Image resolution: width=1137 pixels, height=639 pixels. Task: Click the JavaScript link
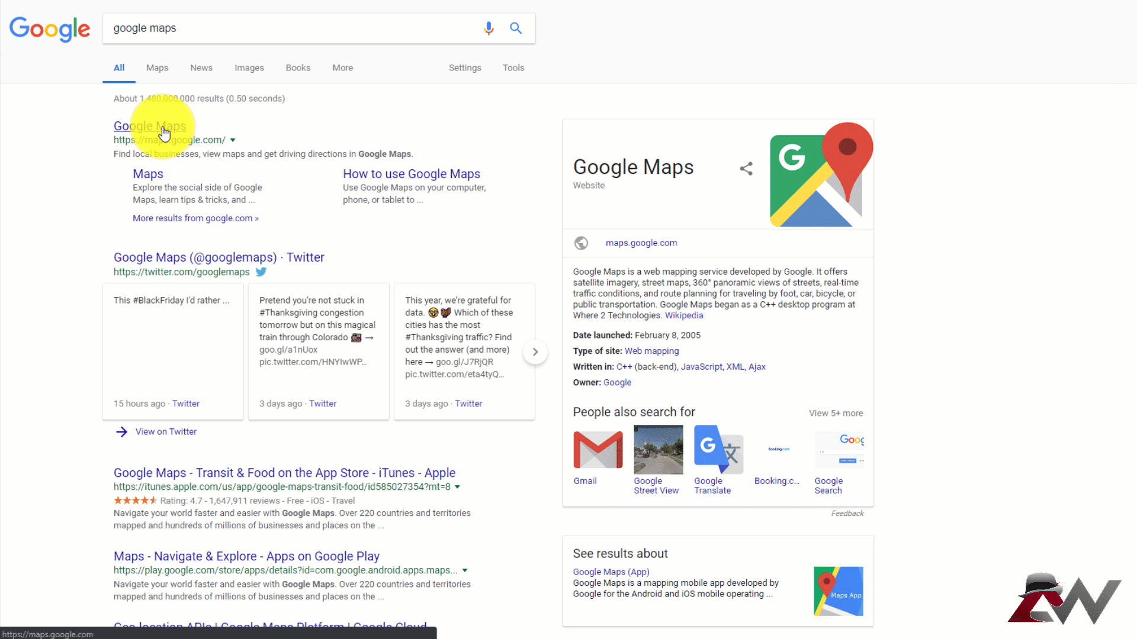[x=701, y=367]
